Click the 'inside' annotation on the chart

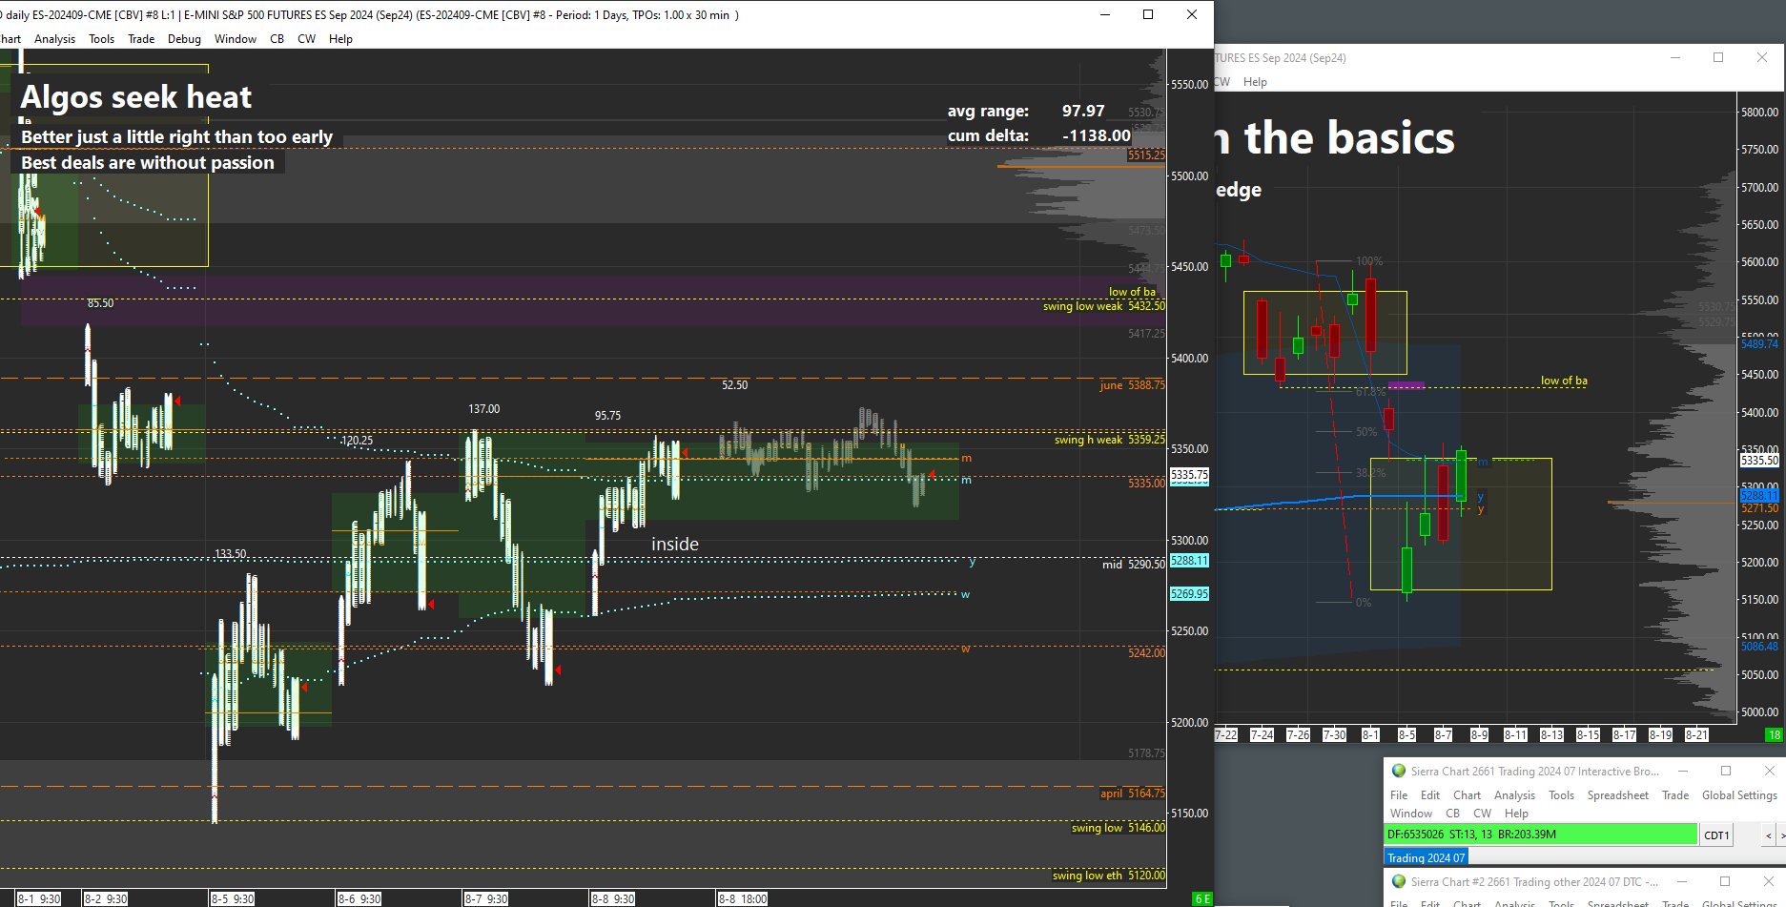pos(675,544)
